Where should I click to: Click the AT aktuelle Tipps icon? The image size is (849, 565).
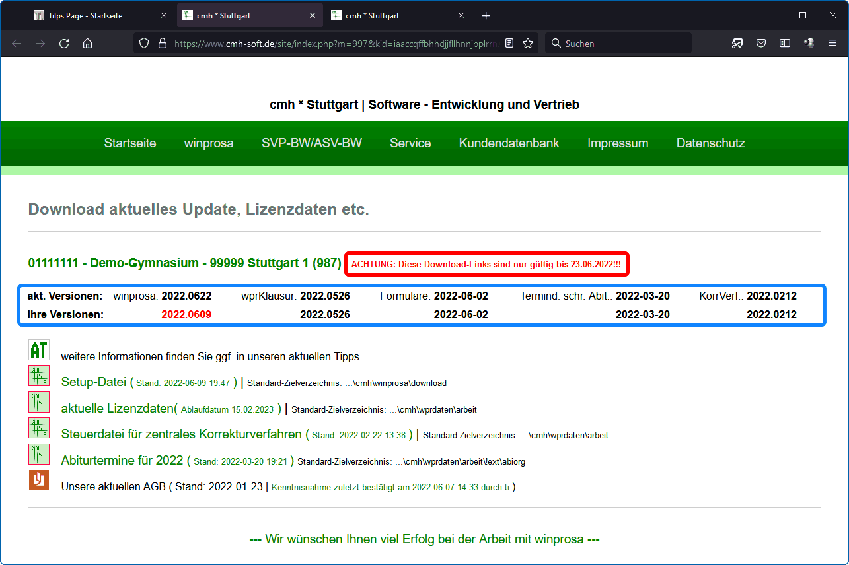pos(39,350)
